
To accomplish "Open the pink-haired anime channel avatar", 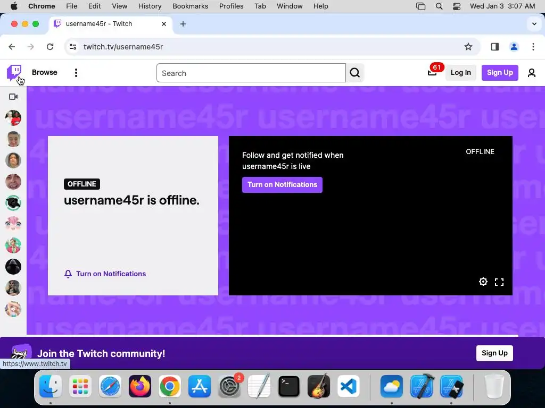I will (x=13, y=224).
